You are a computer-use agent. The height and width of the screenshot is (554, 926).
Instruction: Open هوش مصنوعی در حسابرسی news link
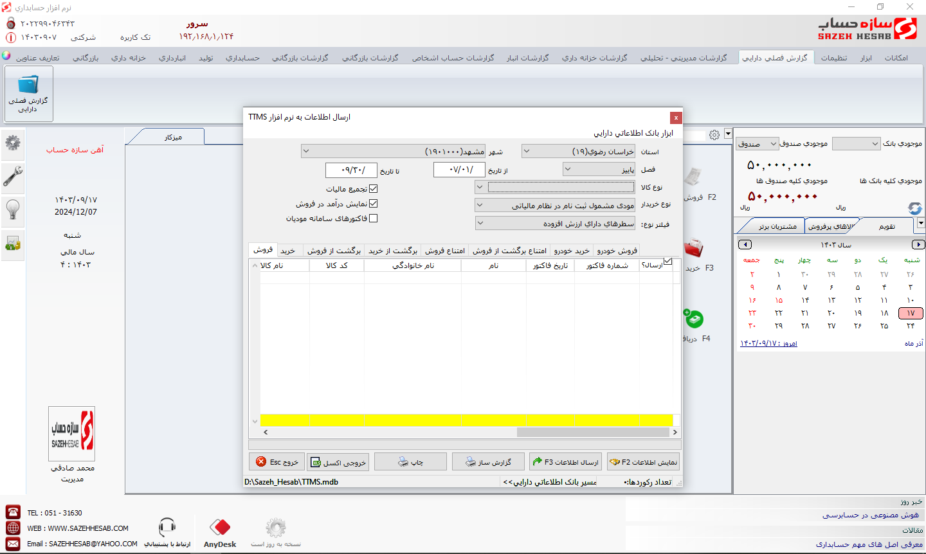coord(870,515)
